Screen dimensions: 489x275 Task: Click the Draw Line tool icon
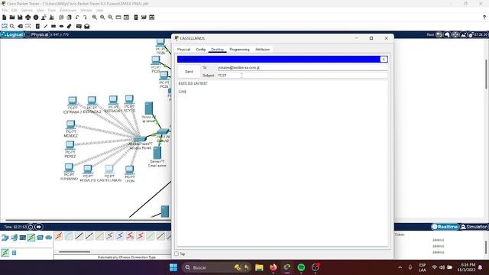46,26
